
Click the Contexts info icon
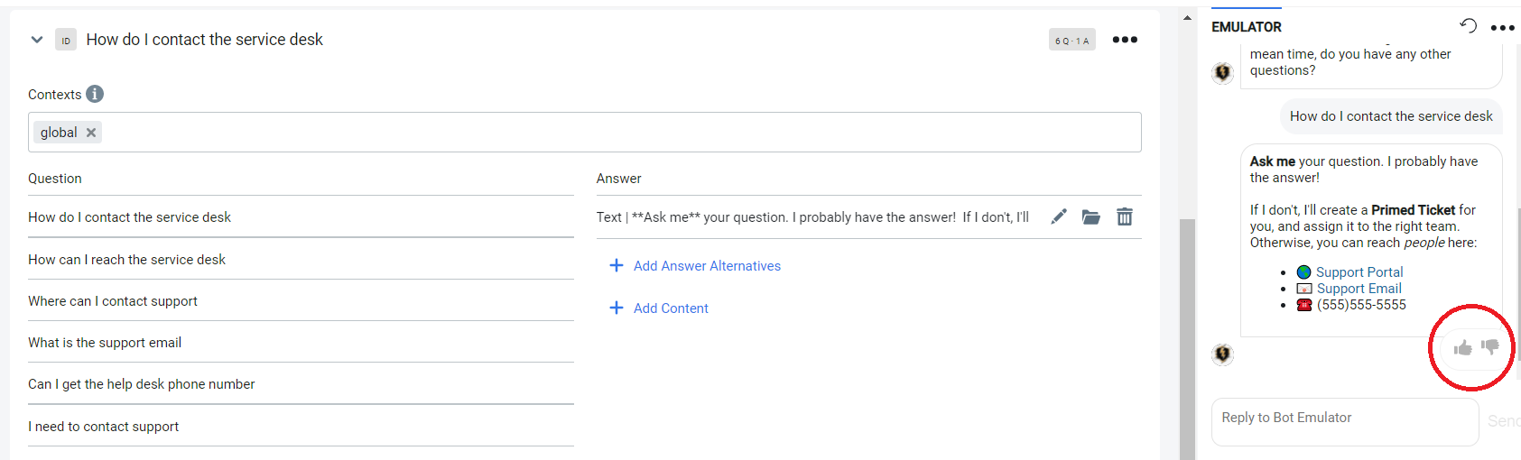[95, 94]
